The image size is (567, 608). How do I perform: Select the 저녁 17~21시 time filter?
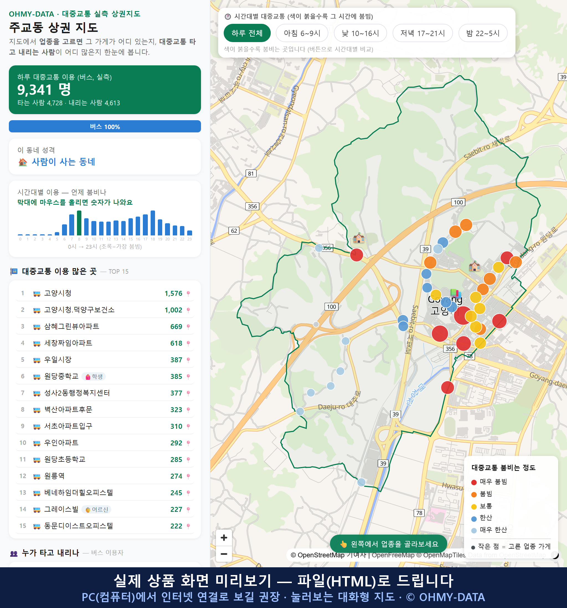[422, 33]
